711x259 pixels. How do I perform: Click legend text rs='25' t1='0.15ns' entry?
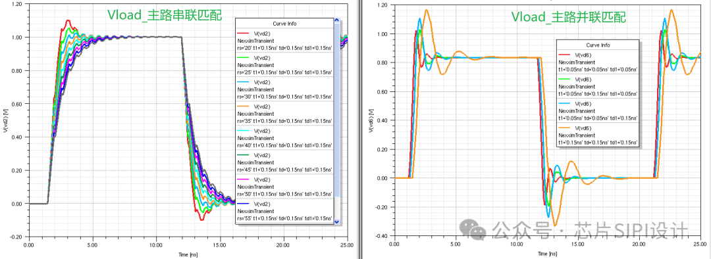click(x=285, y=72)
